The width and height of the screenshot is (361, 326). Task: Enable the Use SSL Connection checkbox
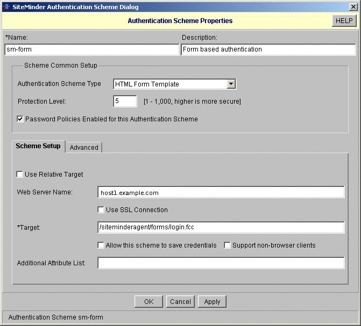tap(101, 209)
